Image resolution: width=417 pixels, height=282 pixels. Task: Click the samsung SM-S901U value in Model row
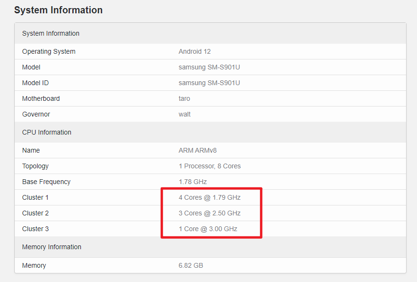209,67
